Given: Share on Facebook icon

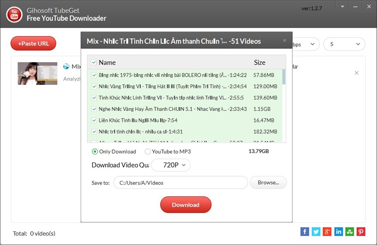Looking at the screenshot, I should pos(305,231).
